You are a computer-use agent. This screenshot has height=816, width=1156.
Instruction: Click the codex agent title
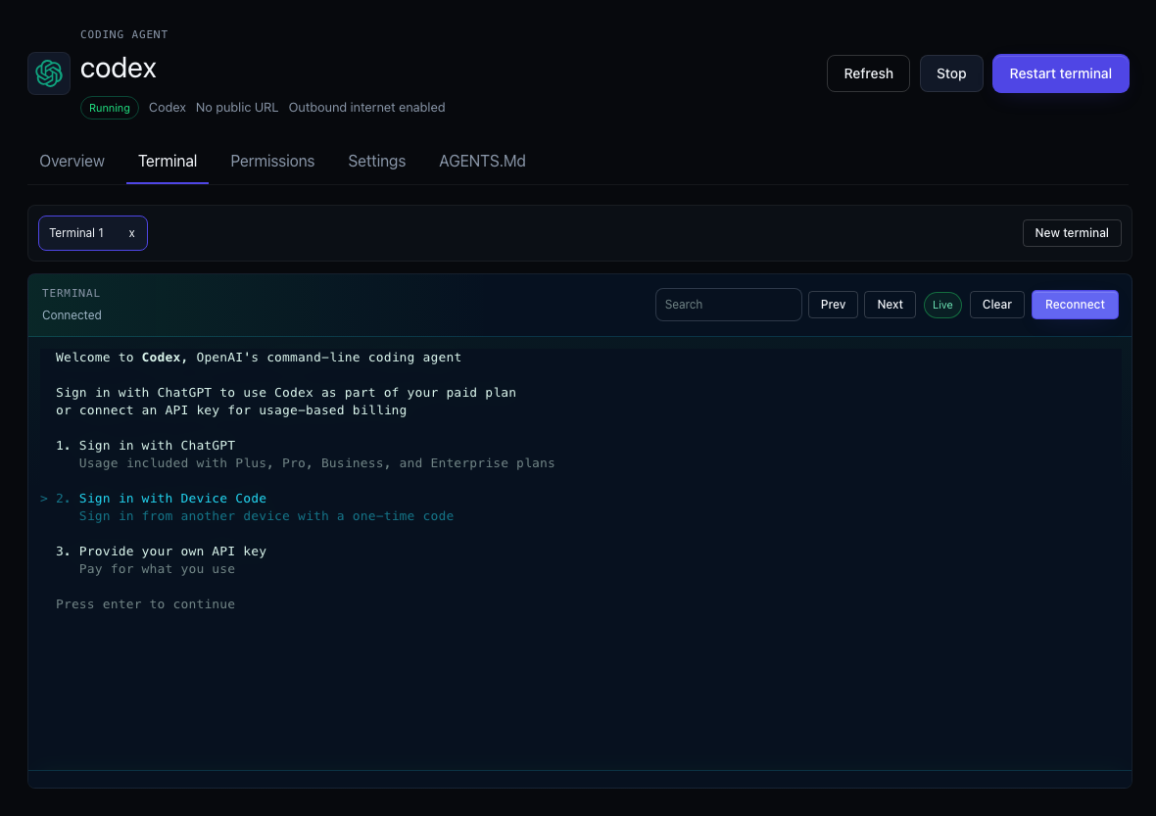pos(118,69)
